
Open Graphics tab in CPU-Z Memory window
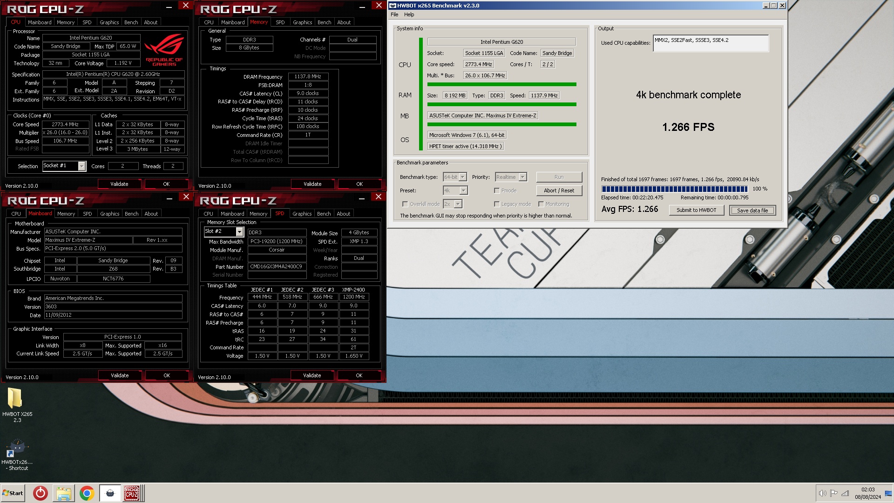click(x=302, y=22)
